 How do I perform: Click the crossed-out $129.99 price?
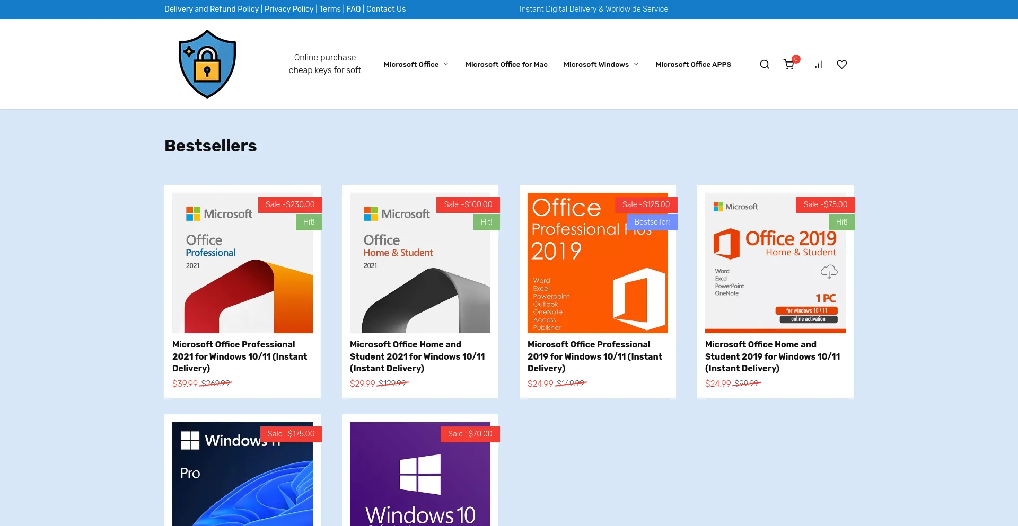pyautogui.click(x=393, y=383)
